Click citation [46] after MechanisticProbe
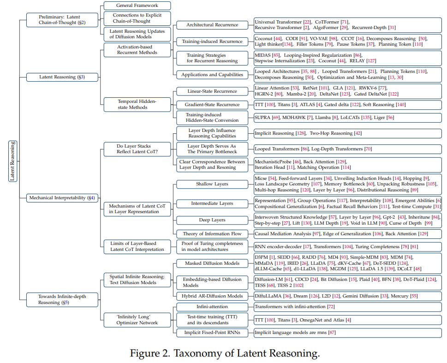Viewport: 447px width, 363px height. coord(297,162)
